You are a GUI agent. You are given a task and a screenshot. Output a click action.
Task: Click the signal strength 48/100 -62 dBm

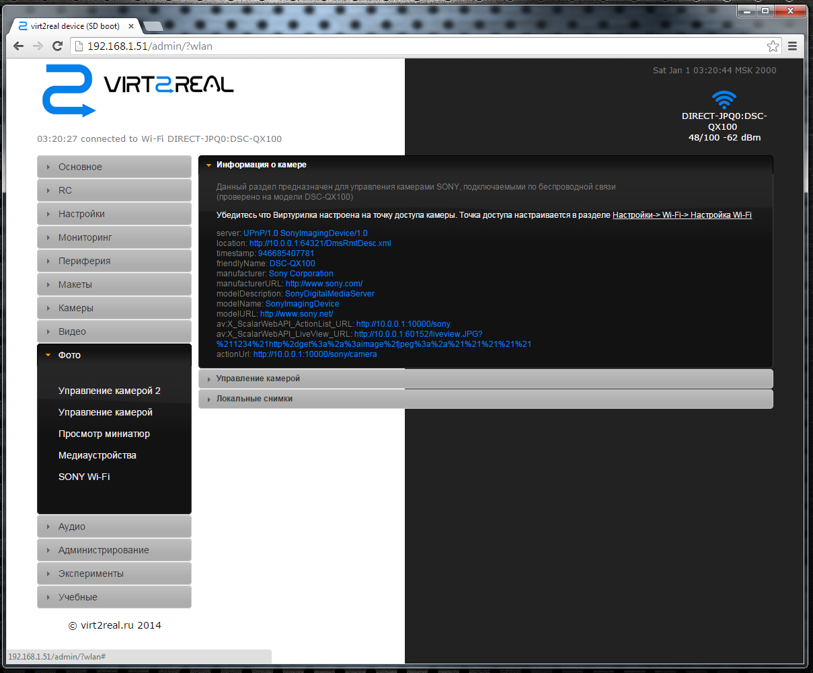pyautogui.click(x=724, y=137)
